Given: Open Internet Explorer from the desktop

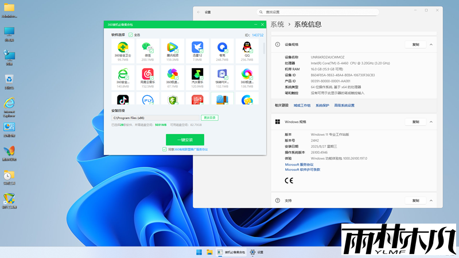Looking at the screenshot, I should (x=9, y=103).
